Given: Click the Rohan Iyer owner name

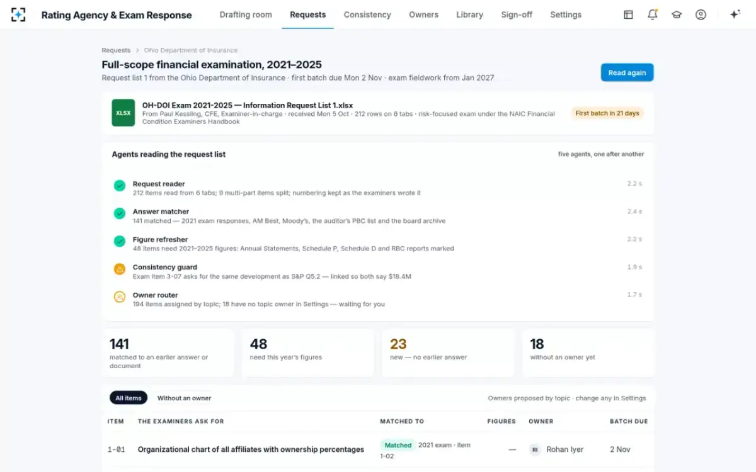Looking at the screenshot, I should tap(565, 449).
